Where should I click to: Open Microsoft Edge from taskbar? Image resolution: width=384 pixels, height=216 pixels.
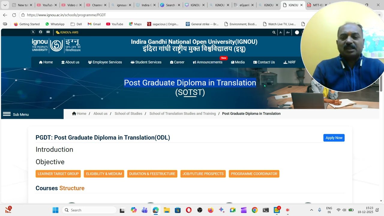(155, 210)
